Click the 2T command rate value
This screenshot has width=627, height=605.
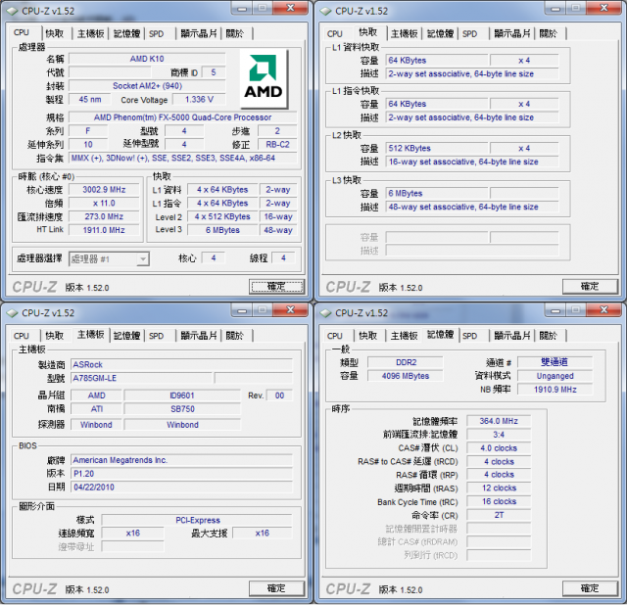499,515
